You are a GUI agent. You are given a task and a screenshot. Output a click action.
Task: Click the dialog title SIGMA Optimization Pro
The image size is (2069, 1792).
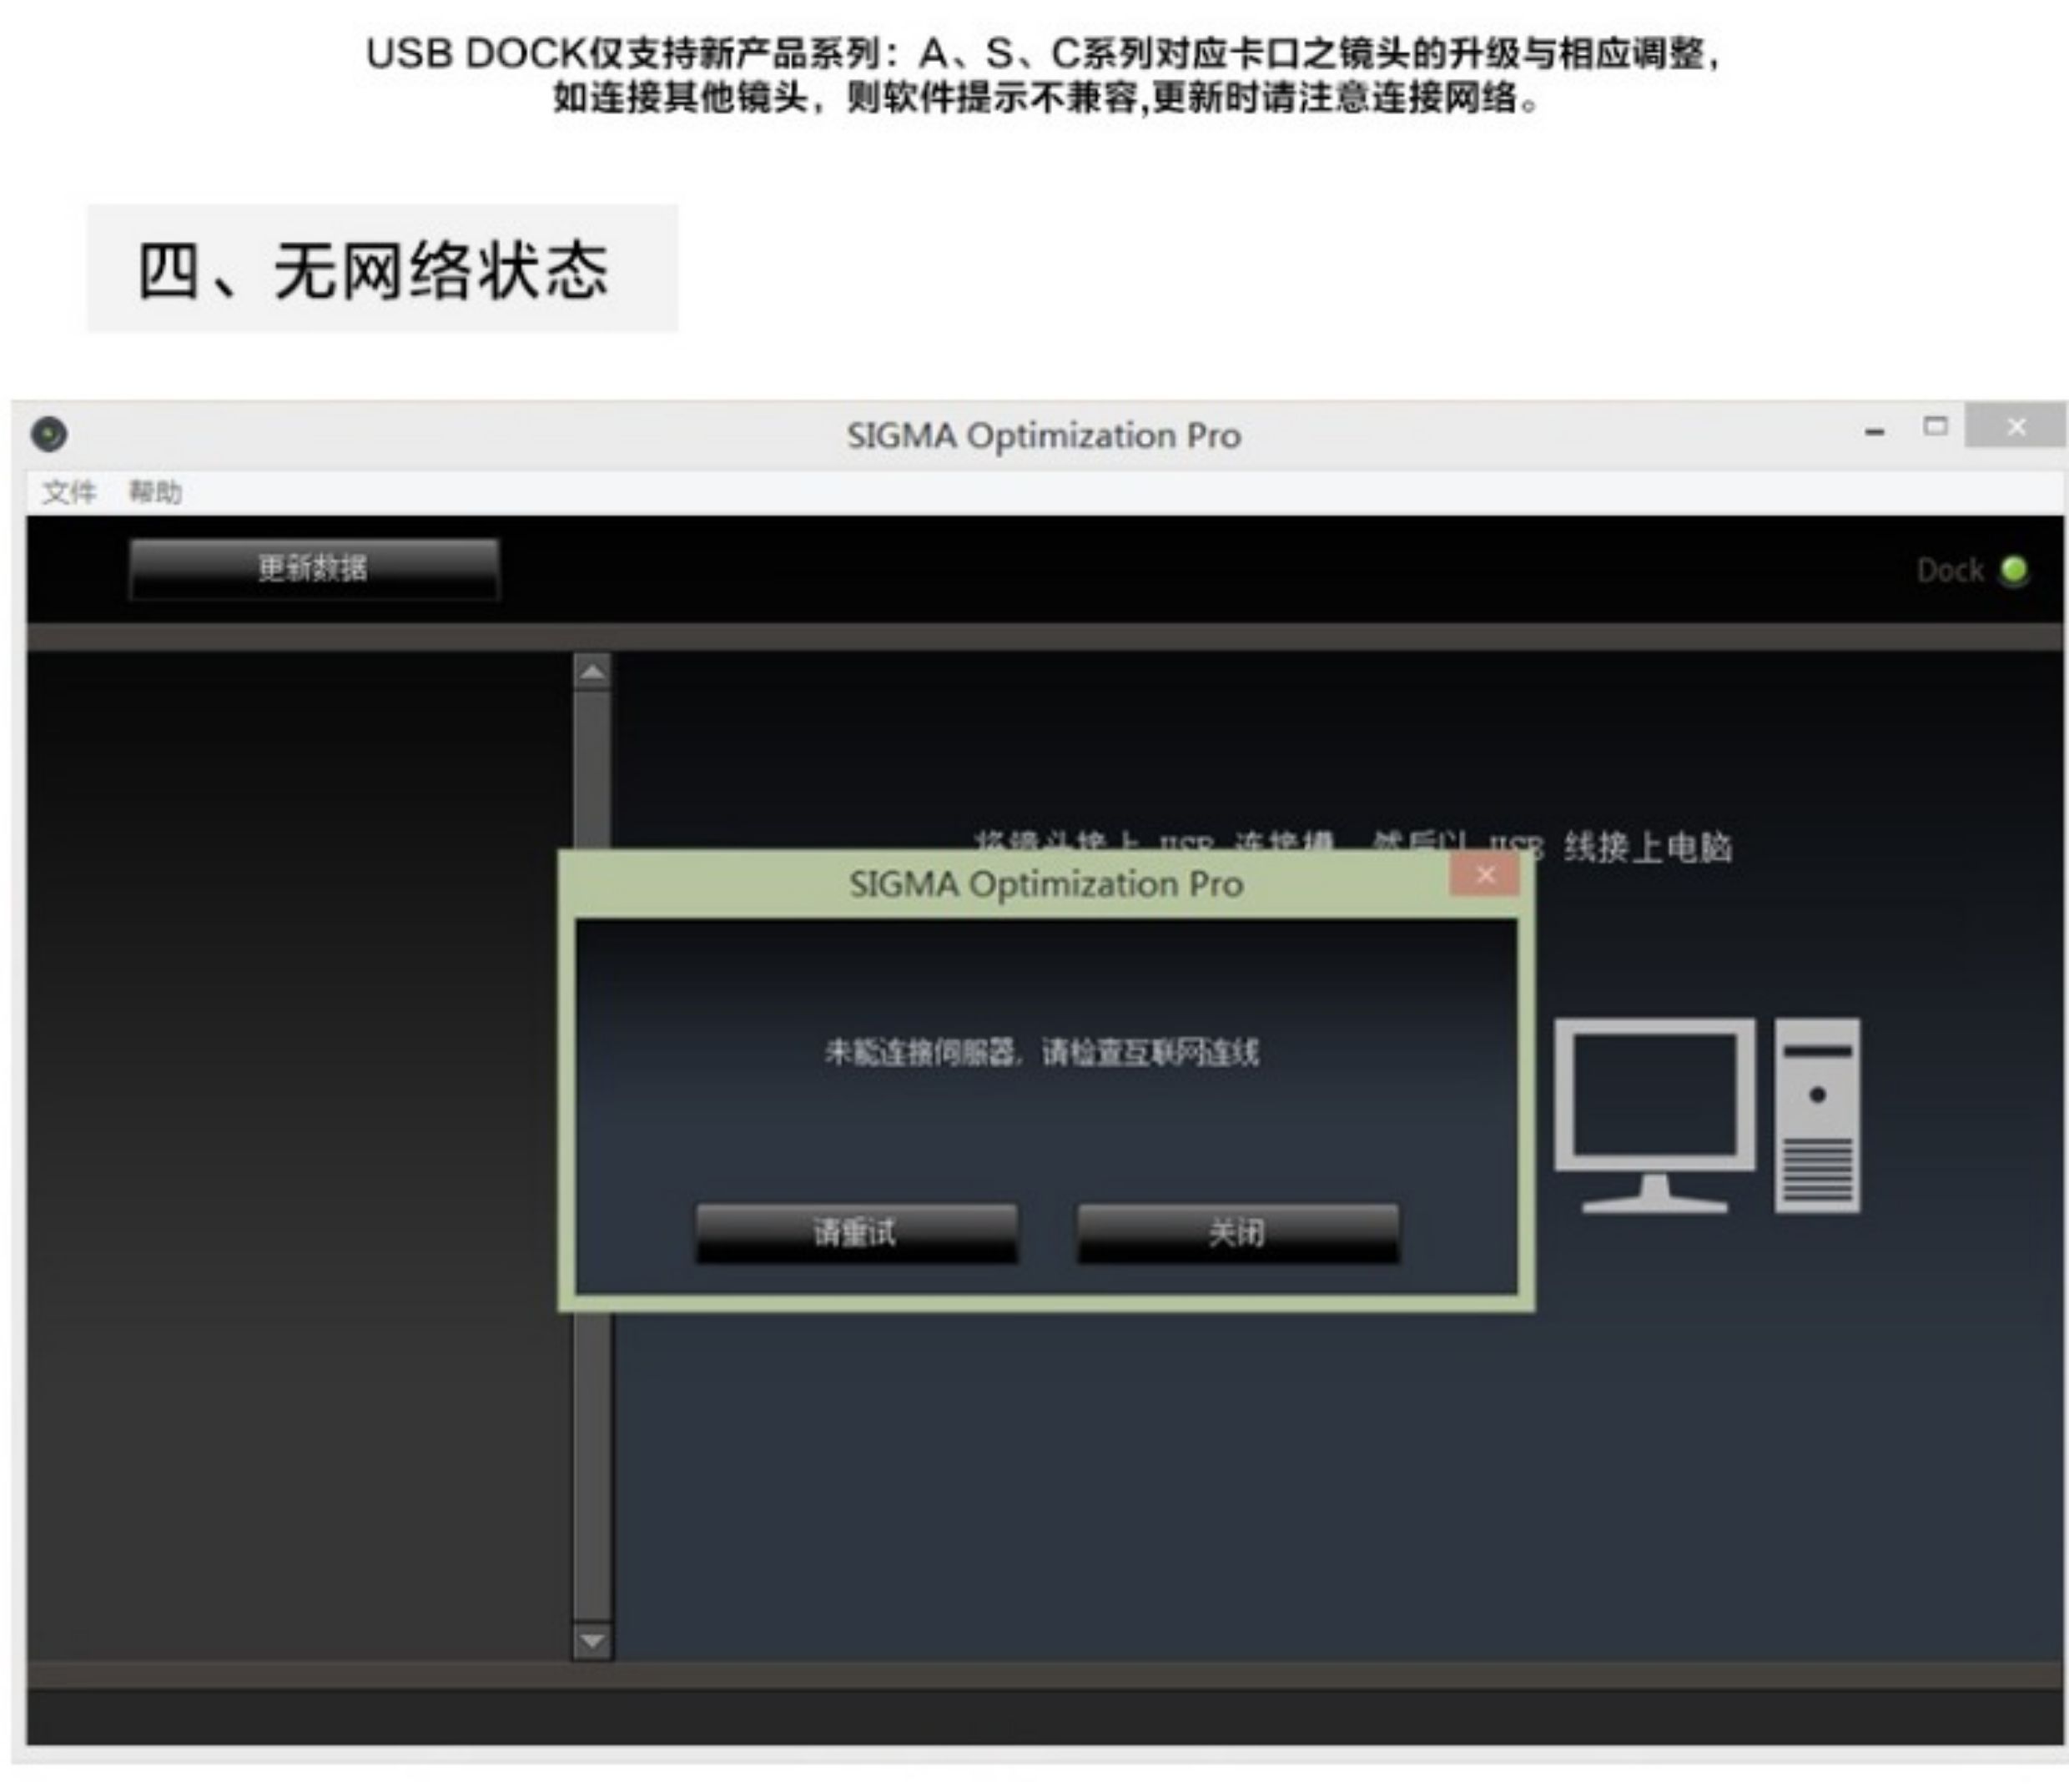pyautogui.click(x=1046, y=884)
